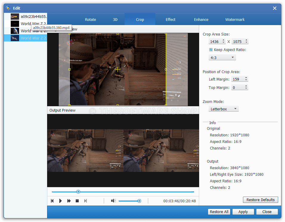
Task: Play the video preview
Action: 61,201
